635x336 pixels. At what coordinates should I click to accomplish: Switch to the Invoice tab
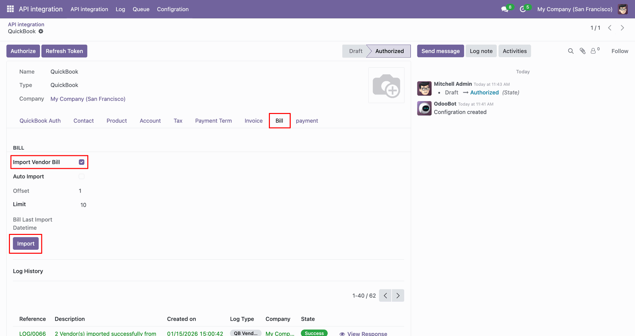(254, 121)
